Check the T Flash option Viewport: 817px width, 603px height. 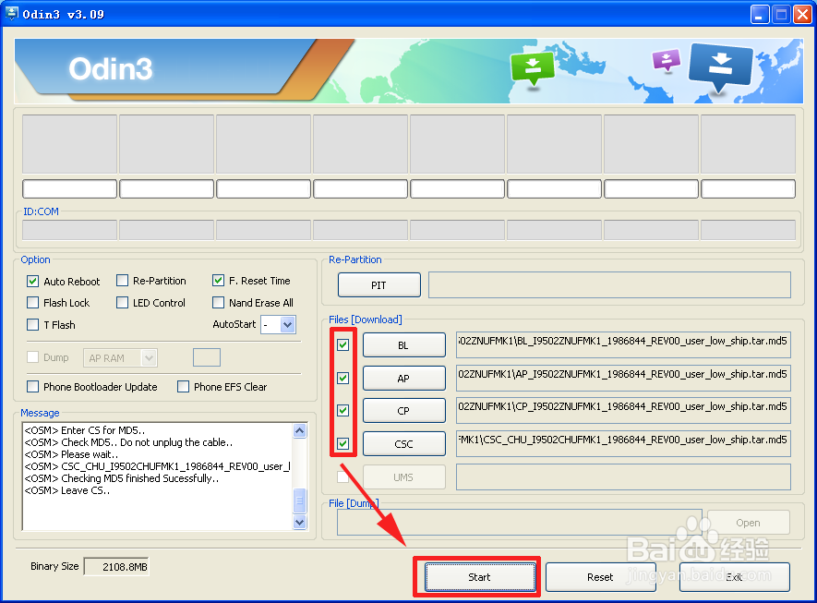33,325
